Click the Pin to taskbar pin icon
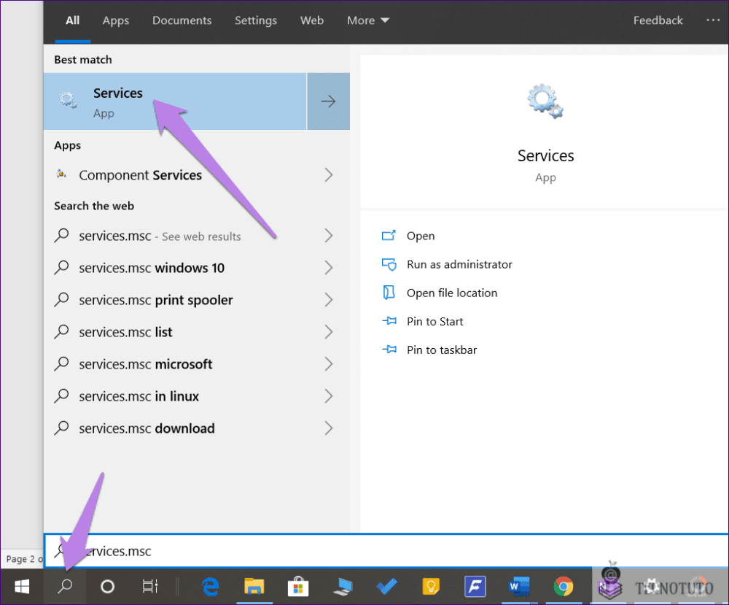The image size is (729, 605). pyautogui.click(x=389, y=350)
